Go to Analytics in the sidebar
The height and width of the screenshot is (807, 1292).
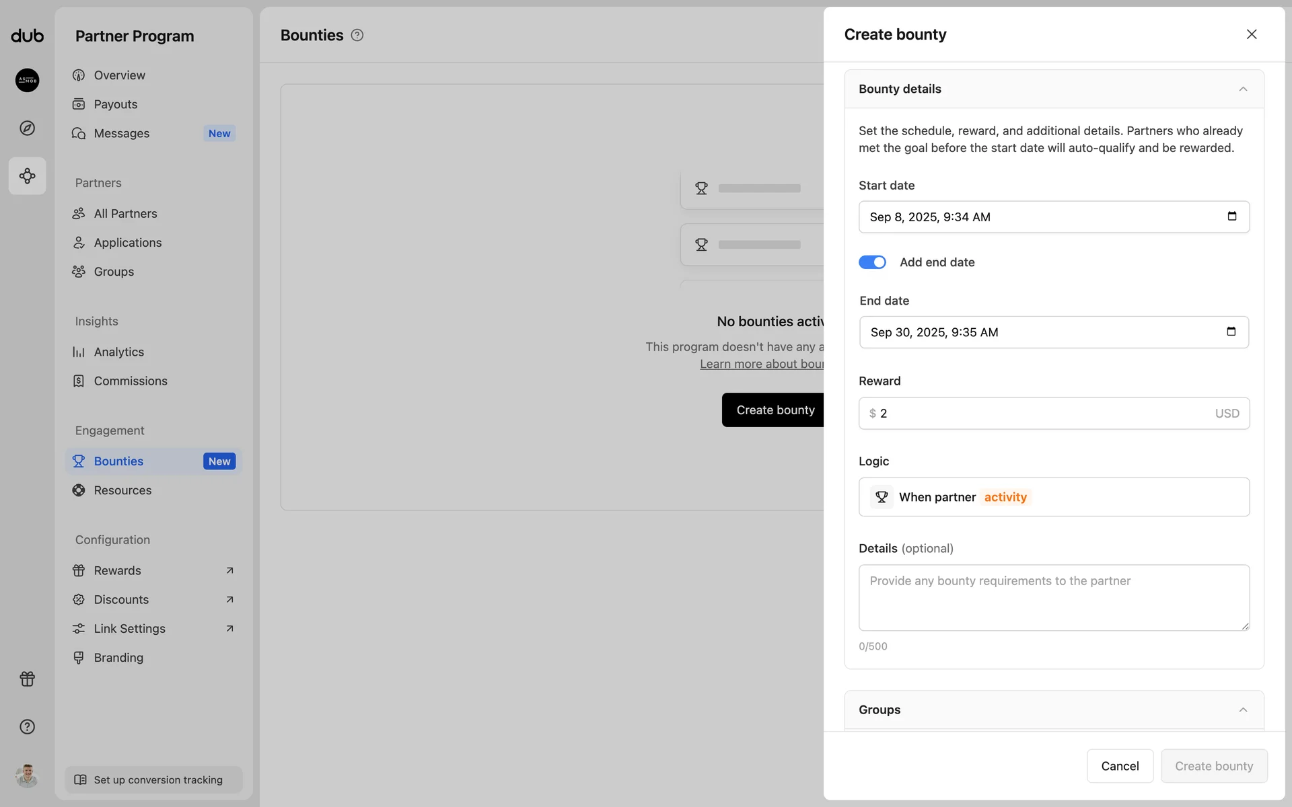[118, 352]
